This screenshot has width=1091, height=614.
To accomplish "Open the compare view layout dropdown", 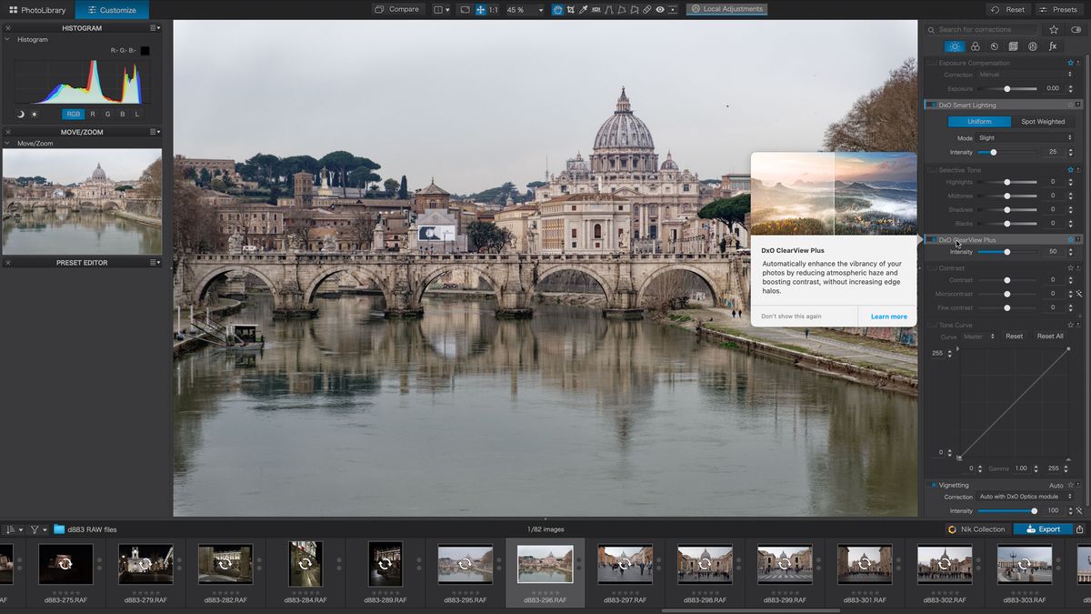I will [x=441, y=9].
